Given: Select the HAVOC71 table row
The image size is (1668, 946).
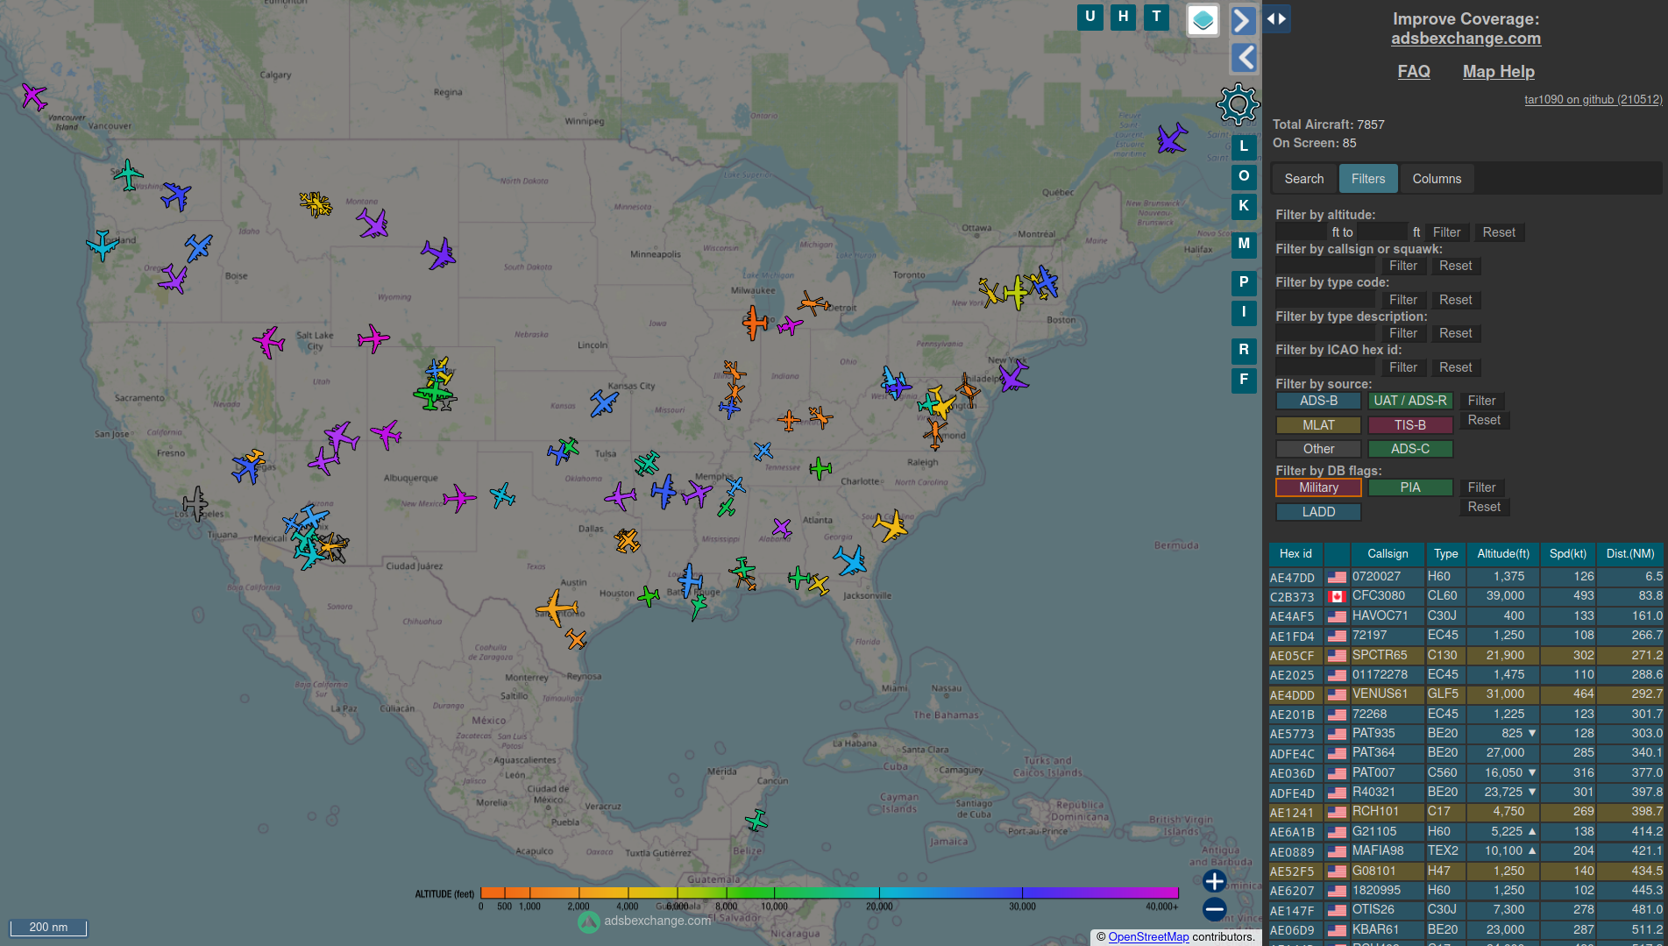Looking at the screenshot, I should click(1466, 616).
